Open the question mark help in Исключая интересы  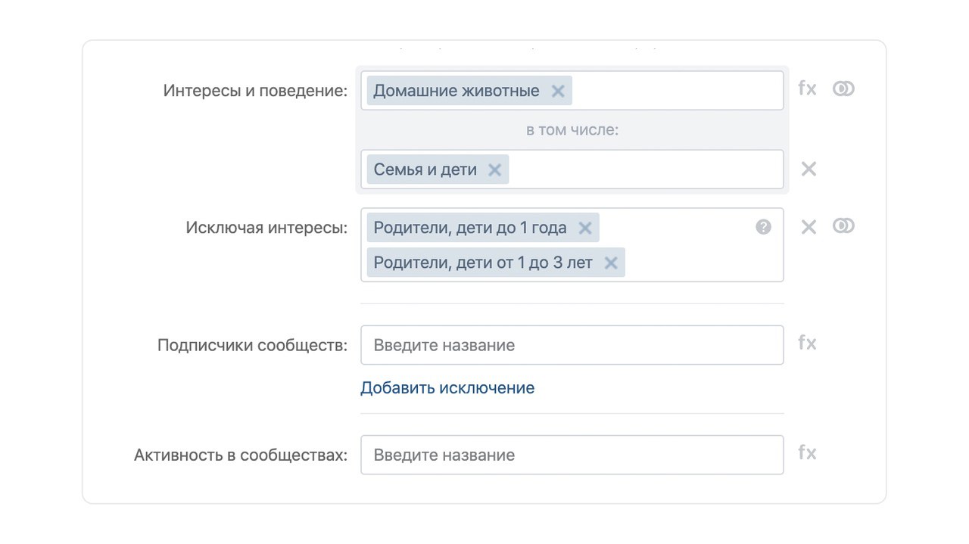[763, 226]
